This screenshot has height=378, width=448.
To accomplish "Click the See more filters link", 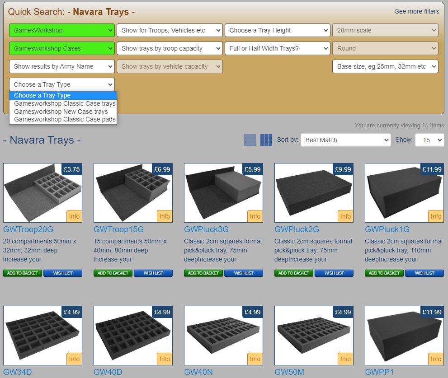I will point(417,11).
